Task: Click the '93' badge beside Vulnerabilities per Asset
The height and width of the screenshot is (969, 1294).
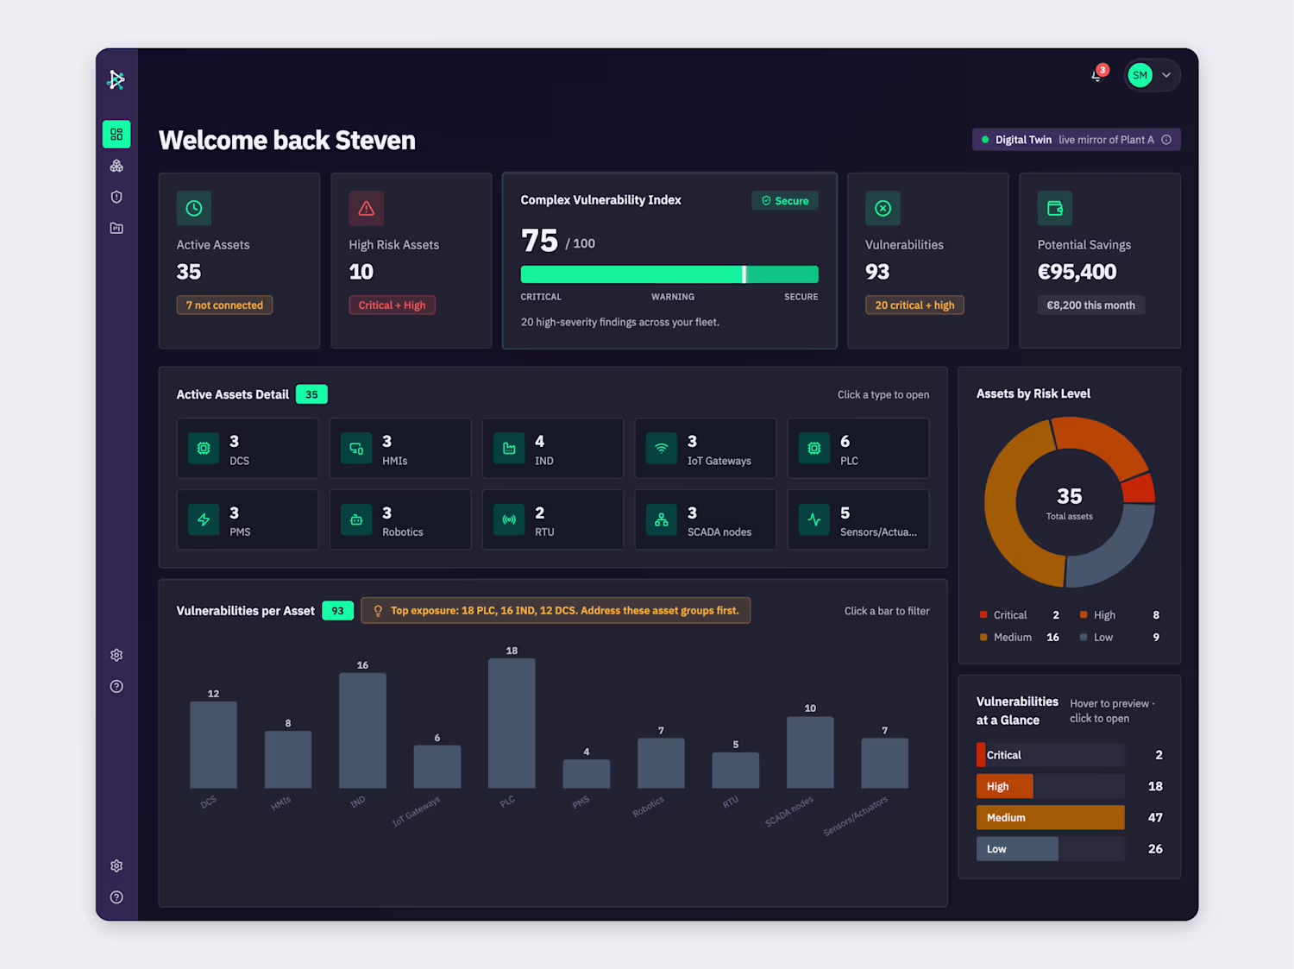Action: [337, 611]
